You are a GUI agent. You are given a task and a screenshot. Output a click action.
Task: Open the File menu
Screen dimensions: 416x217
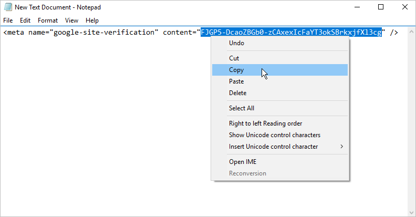tap(8, 20)
